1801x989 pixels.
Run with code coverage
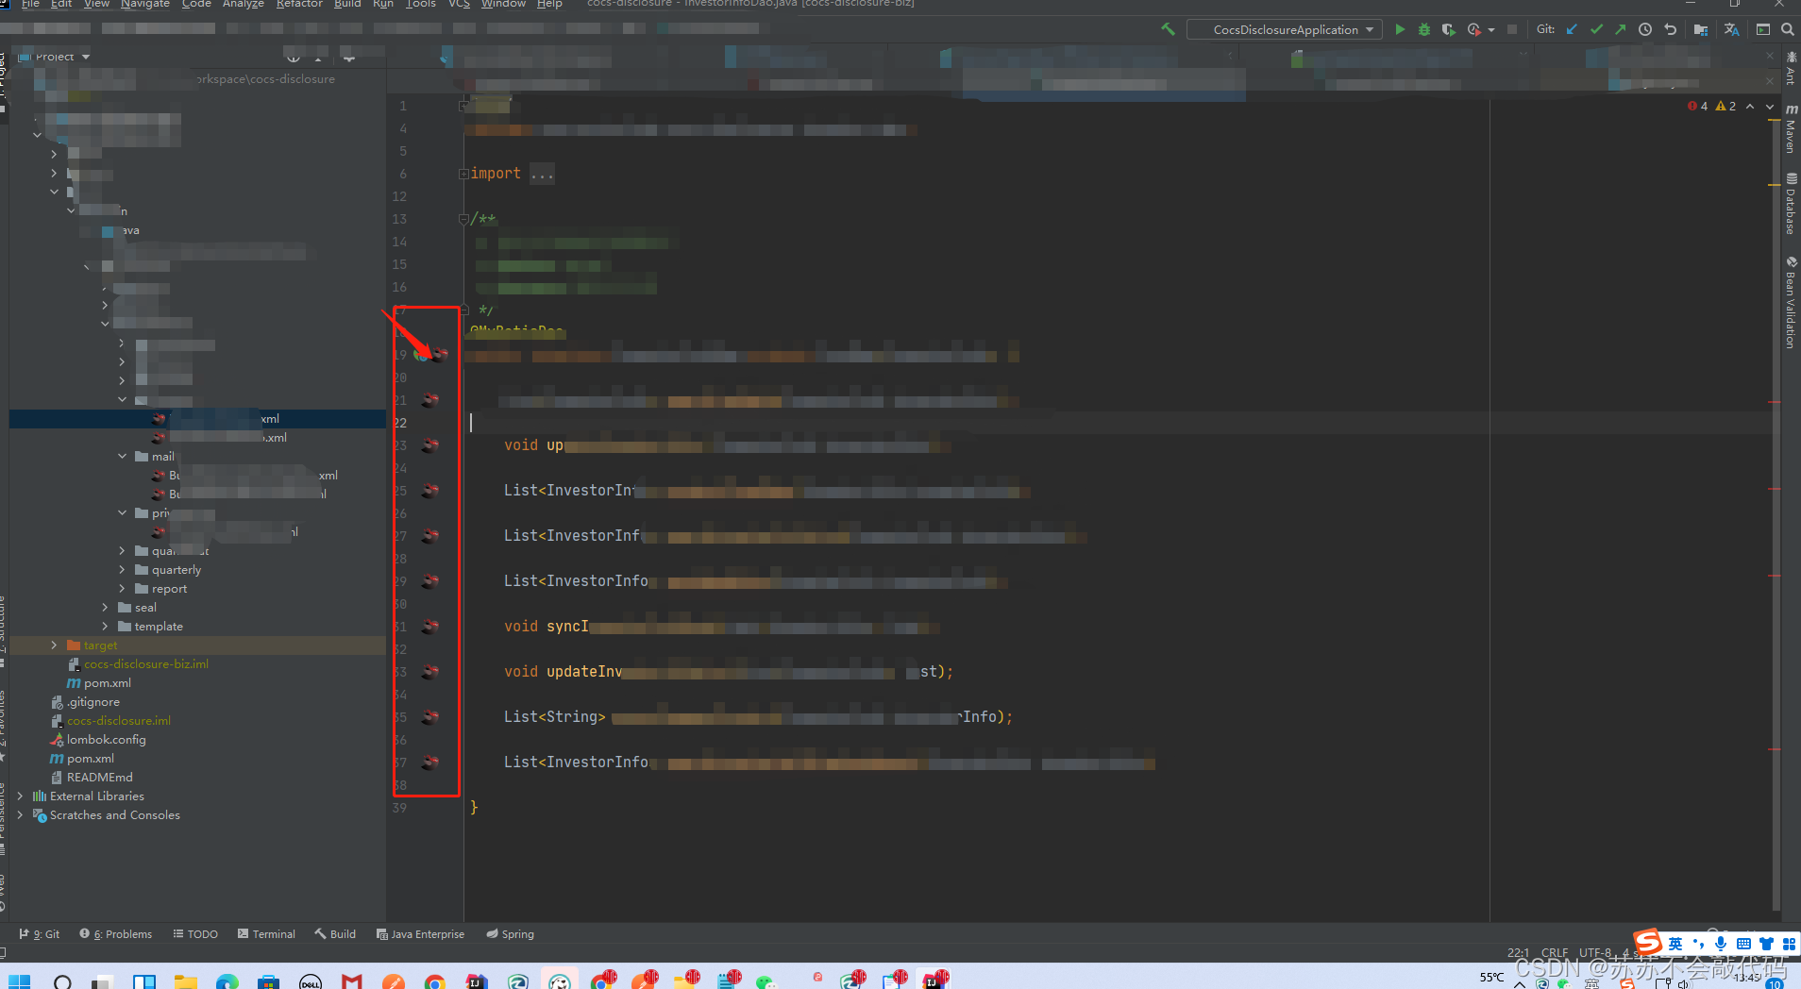[1449, 29]
